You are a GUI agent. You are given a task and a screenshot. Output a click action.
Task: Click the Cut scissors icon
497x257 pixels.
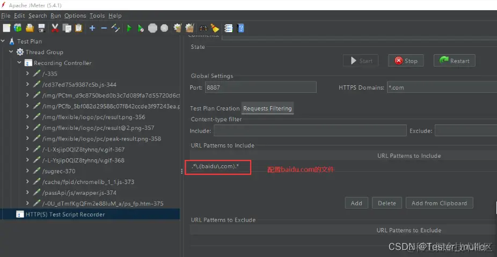pos(55,28)
